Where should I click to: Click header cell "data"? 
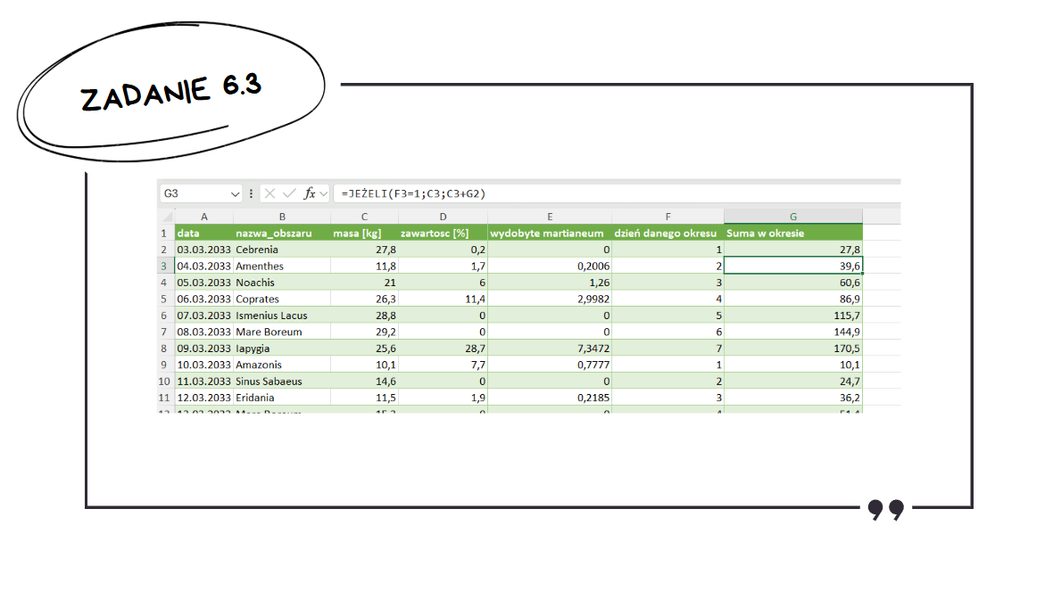[x=204, y=234]
